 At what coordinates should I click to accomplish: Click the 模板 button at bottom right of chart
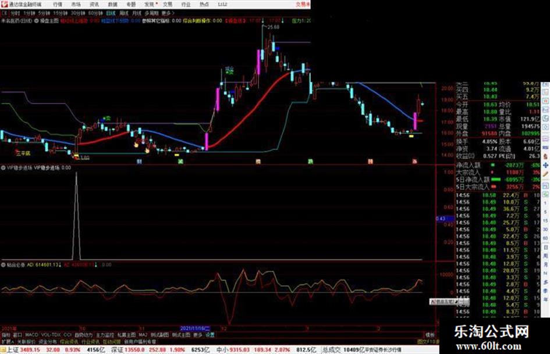pyautogui.click(x=430, y=335)
